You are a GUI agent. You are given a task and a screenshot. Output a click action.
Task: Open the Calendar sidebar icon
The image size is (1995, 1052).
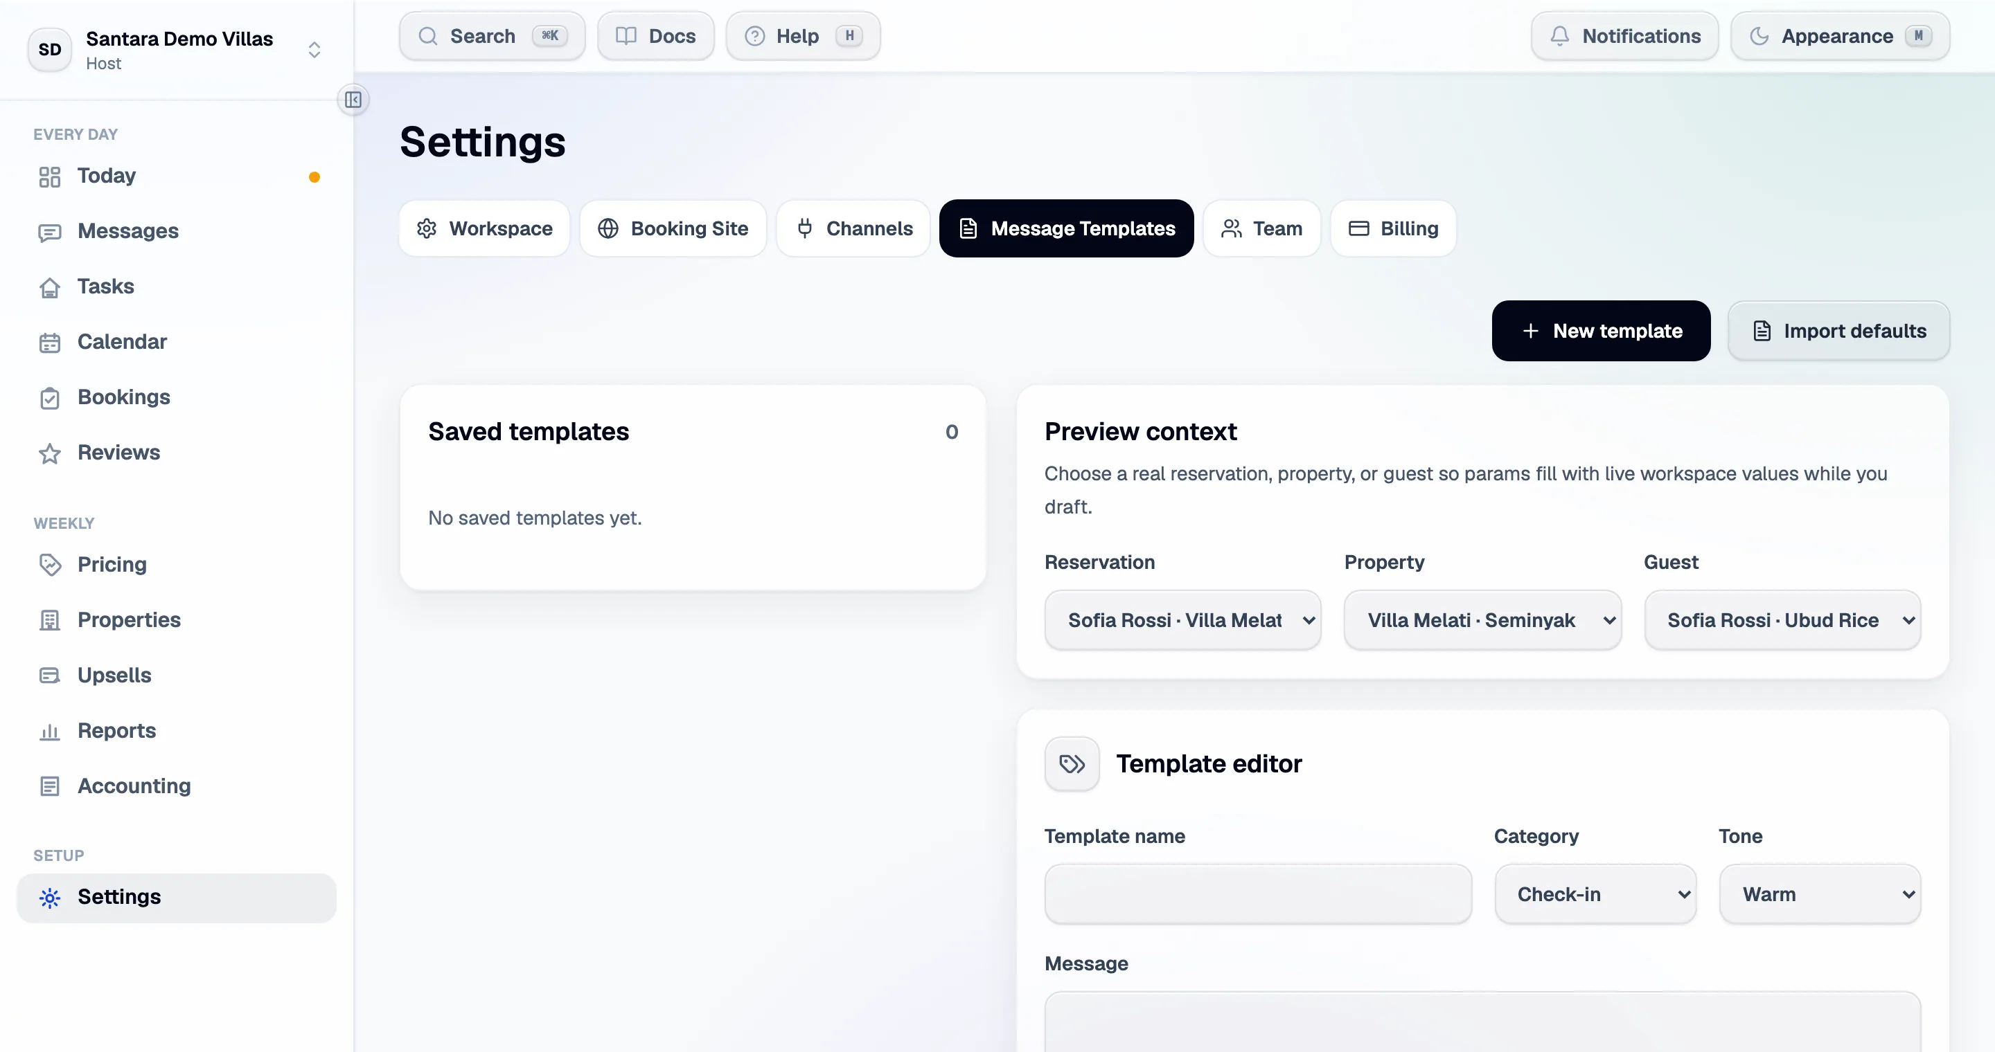(50, 342)
